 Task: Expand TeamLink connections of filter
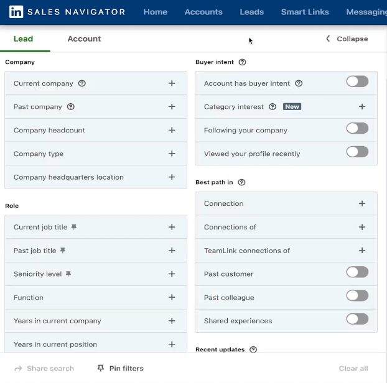pyautogui.click(x=362, y=251)
